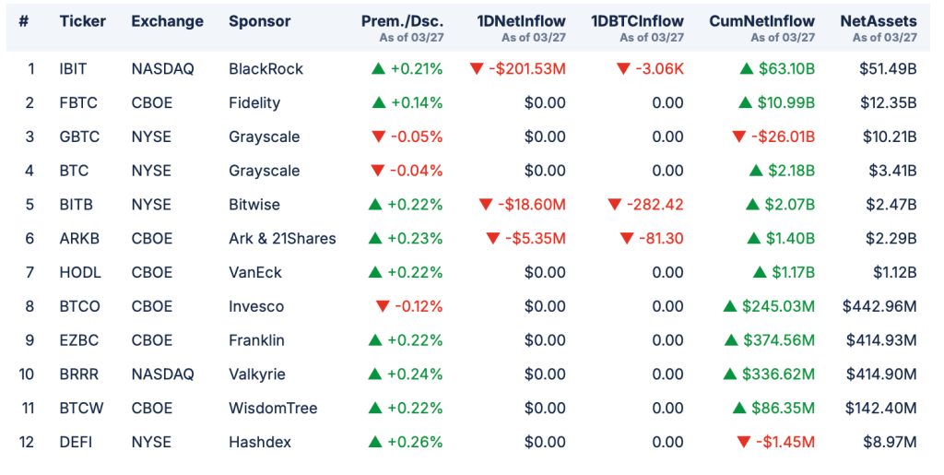This screenshot has width=944, height=475.
Task: Click the red arrow beside DEFI -$1.45M
Action: (x=744, y=442)
